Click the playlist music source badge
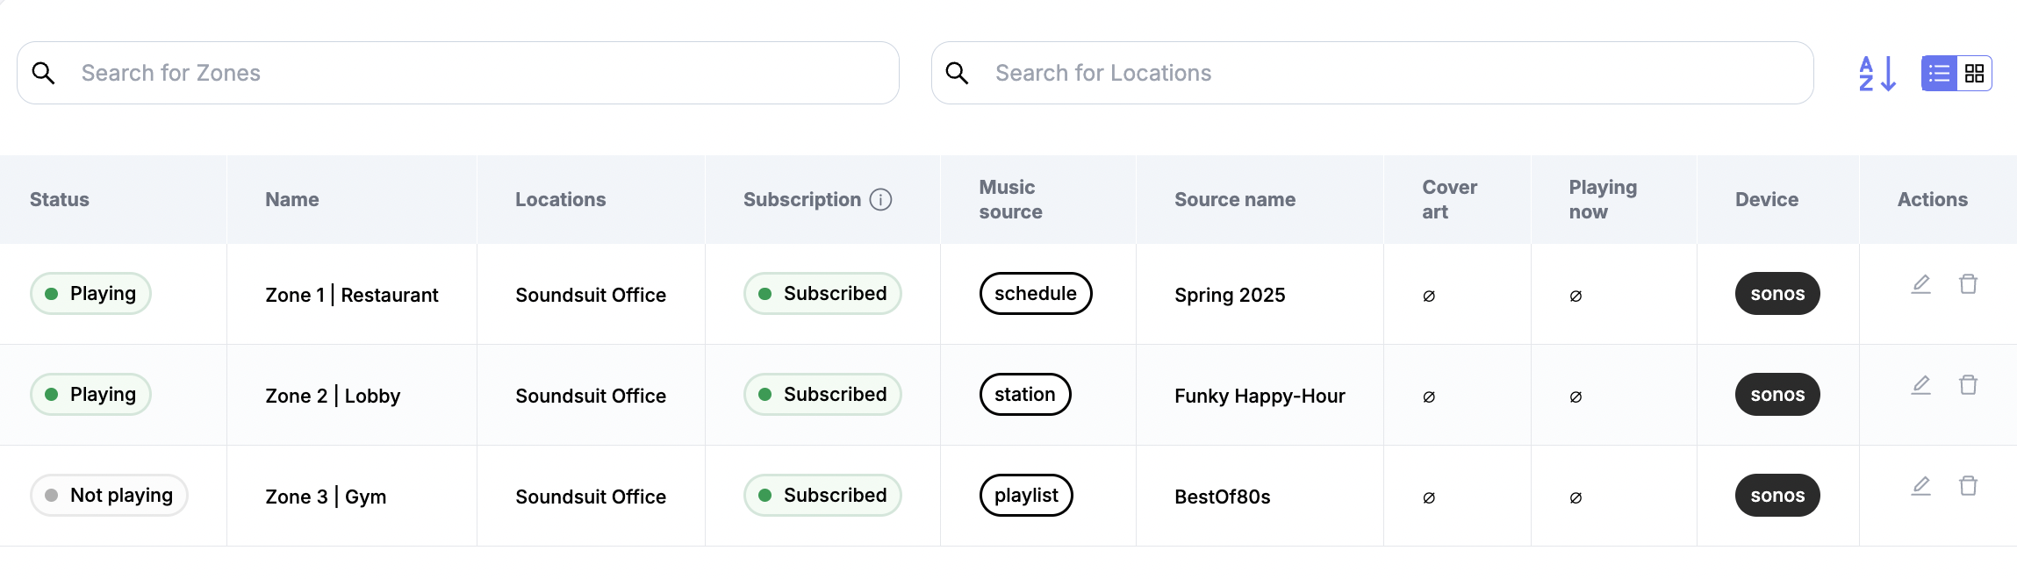The height and width of the screenshot is (579, 2017). [1025, 496]
